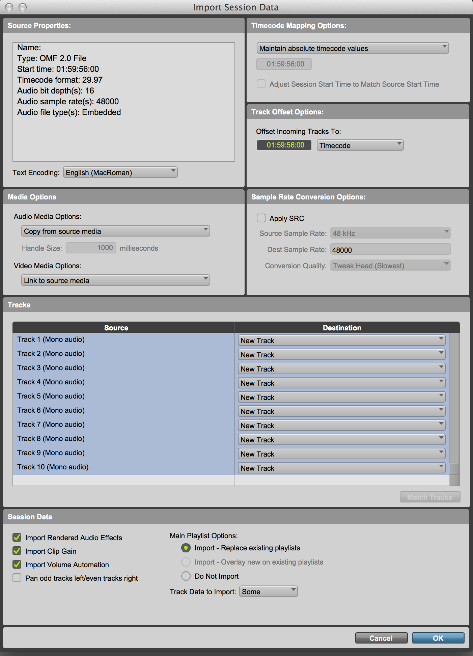
Task: Click the Match Tracks button
Action: click(430, 497)
